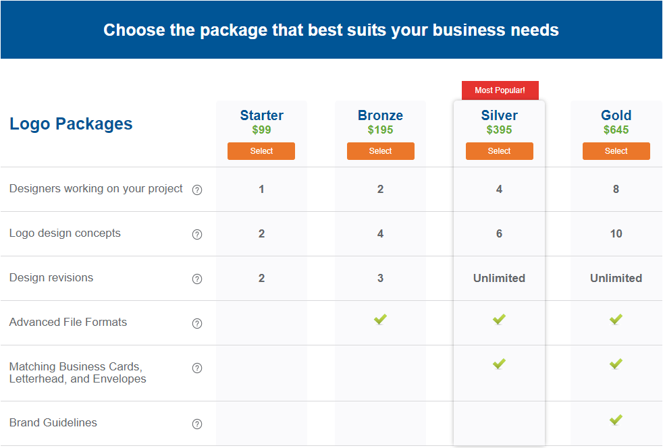The height and width of the screenshot is (448, 663).
Task: Select the Starter package
Action: click(261, 151)
